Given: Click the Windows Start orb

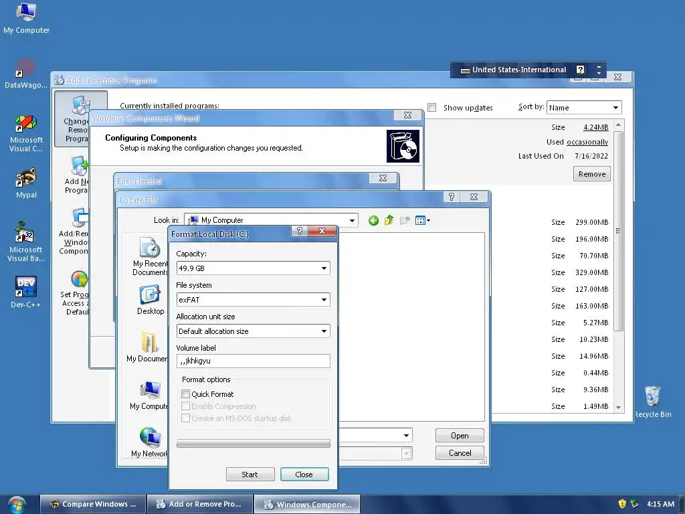Looking at the screenshot, I should click(17, 505).
